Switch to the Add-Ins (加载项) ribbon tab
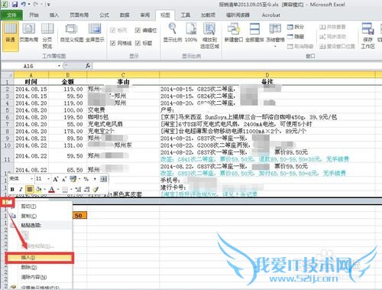Image resolution: width=382 pixels, height=290 pixels. [x=208, y=15]
